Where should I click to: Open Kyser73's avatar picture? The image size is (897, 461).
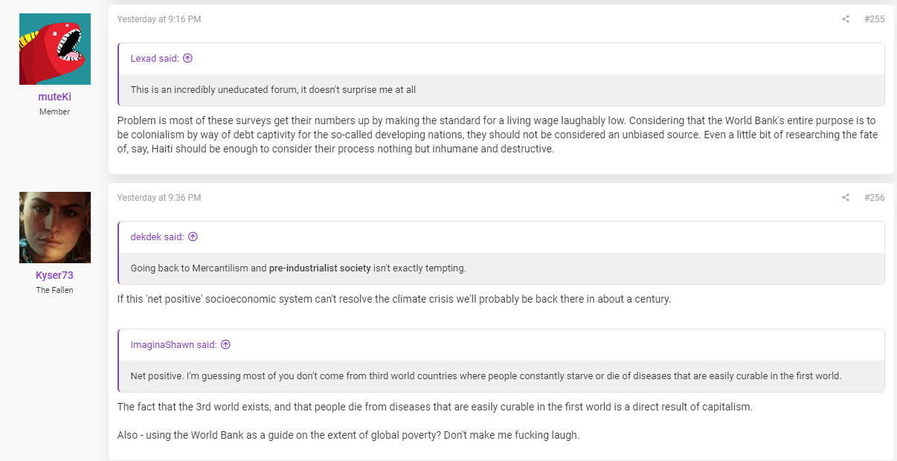click(55, 228)
